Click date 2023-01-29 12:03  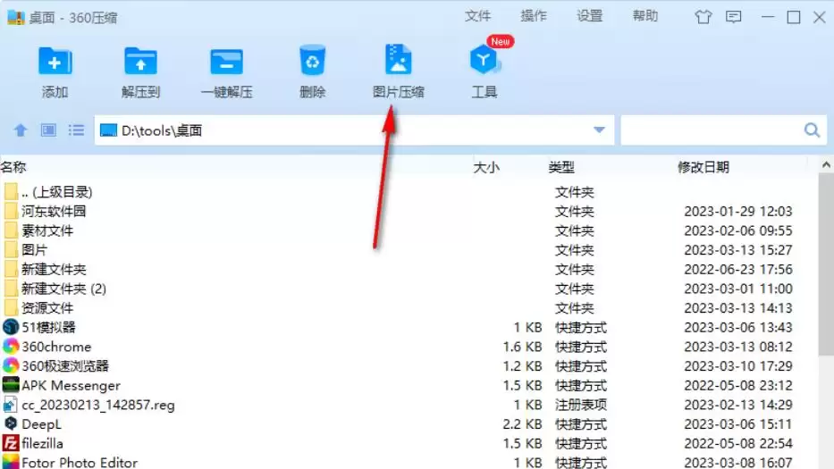tap(738, 211)
